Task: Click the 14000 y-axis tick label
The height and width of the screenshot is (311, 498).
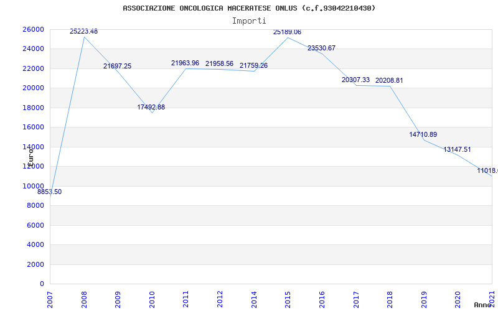Action: (33, 147)
